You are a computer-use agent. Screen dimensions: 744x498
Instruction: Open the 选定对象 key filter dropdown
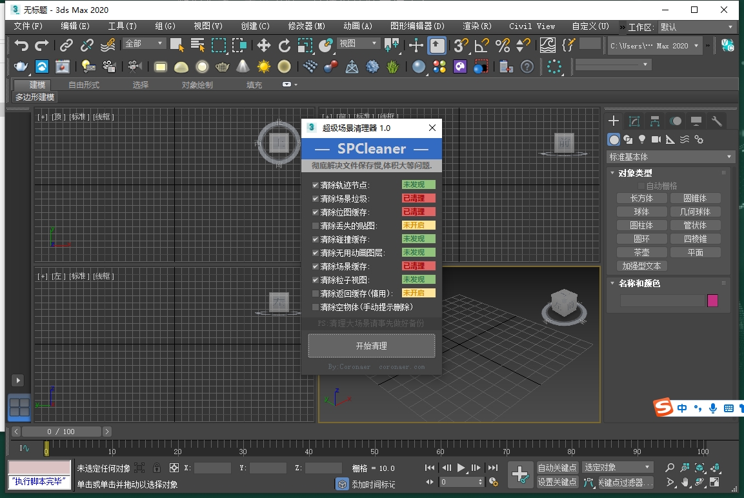point(618,467)
